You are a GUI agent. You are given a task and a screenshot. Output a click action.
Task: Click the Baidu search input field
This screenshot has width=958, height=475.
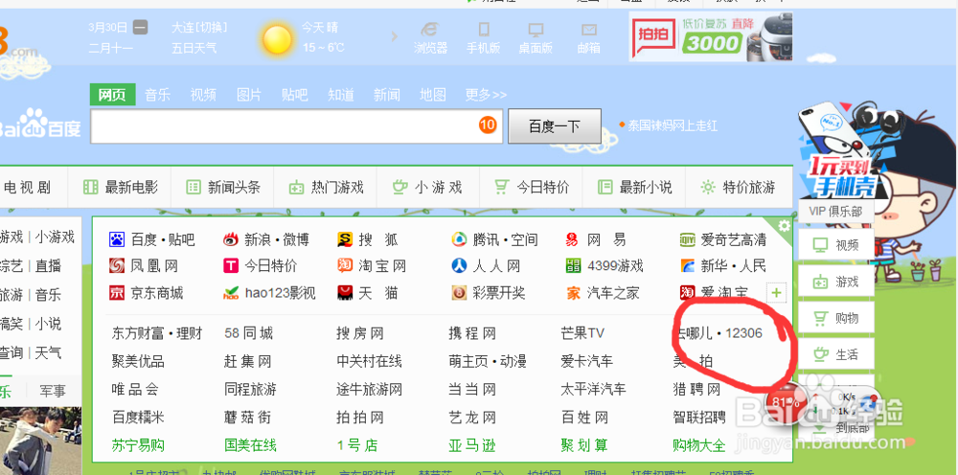[x=296, y=126]
